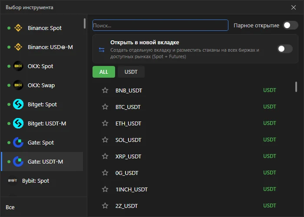Click the Gate Spot logo icon

point(18,142)
